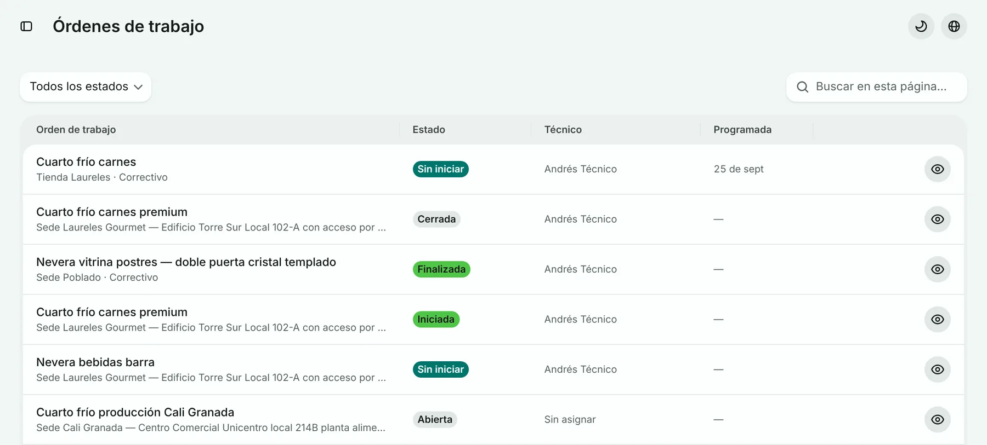The width and height of the screenshot is (987, 445).
Task: Switch to dark mode moon icon
Action: [921, 26]
